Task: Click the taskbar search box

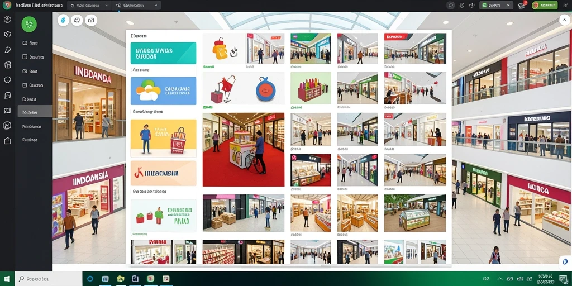Action: click(48, 279)
